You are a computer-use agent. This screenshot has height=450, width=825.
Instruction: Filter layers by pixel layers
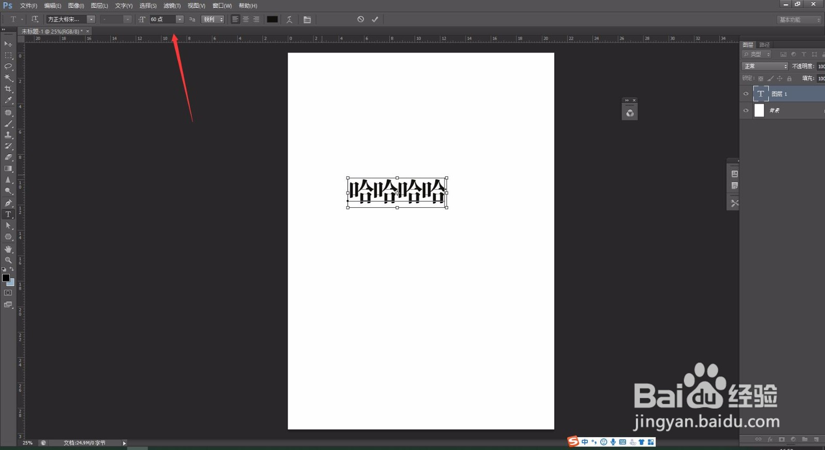pos(783,54)
